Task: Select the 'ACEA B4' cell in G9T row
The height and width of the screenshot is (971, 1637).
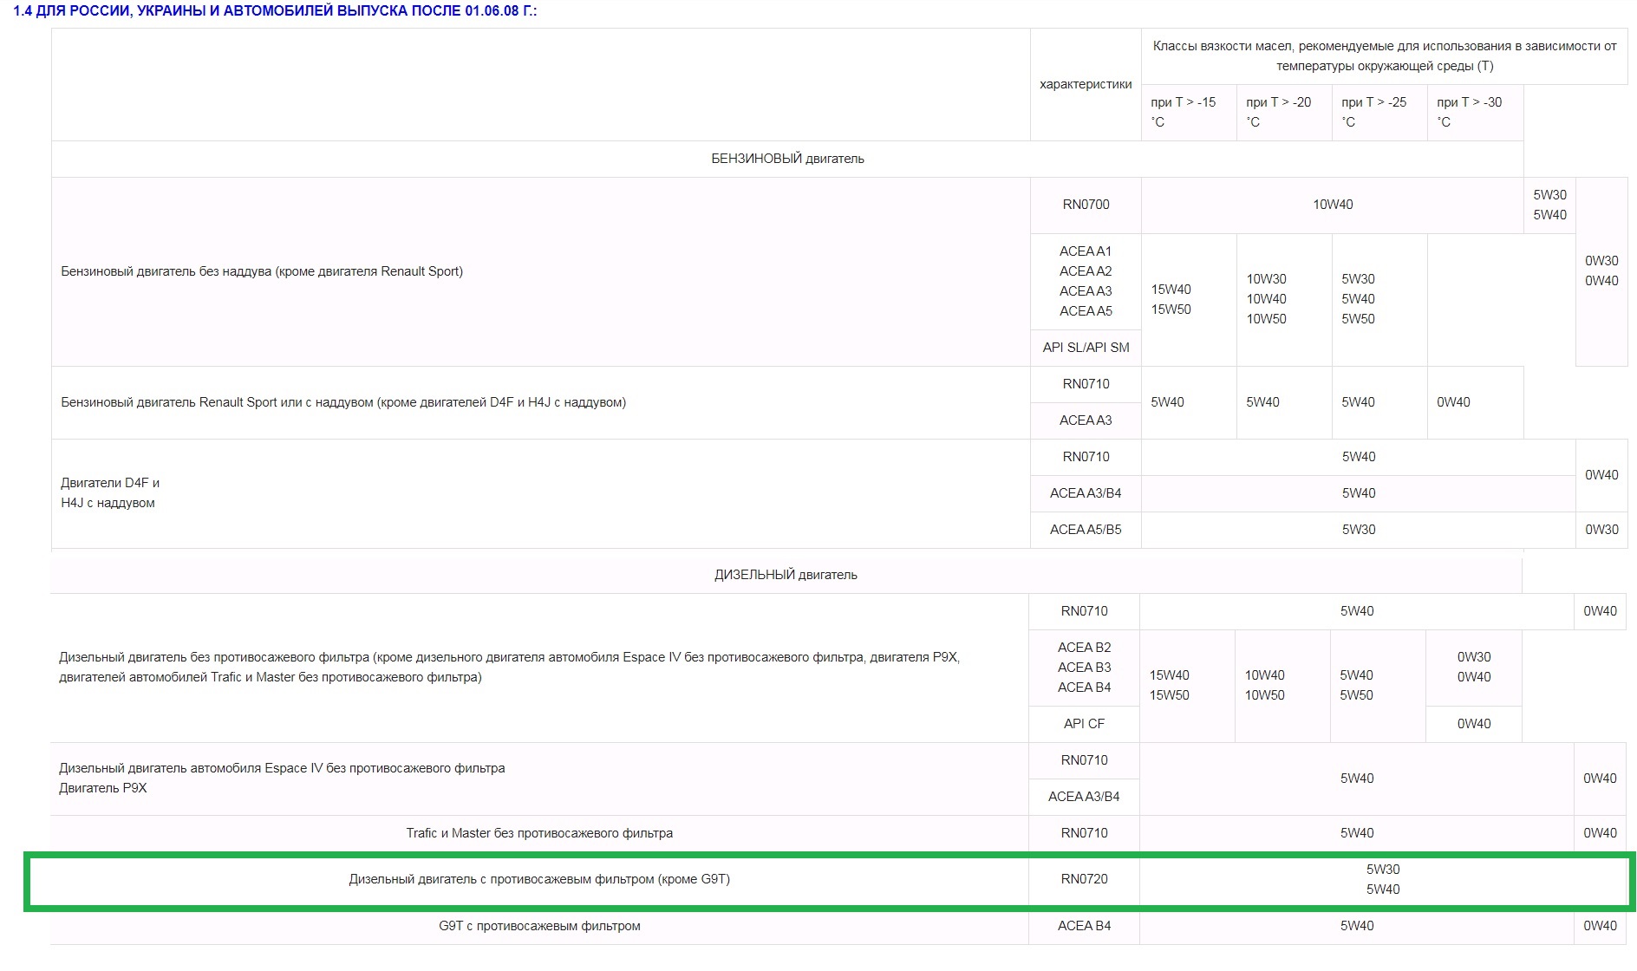Action: [x=1084, y=926]
